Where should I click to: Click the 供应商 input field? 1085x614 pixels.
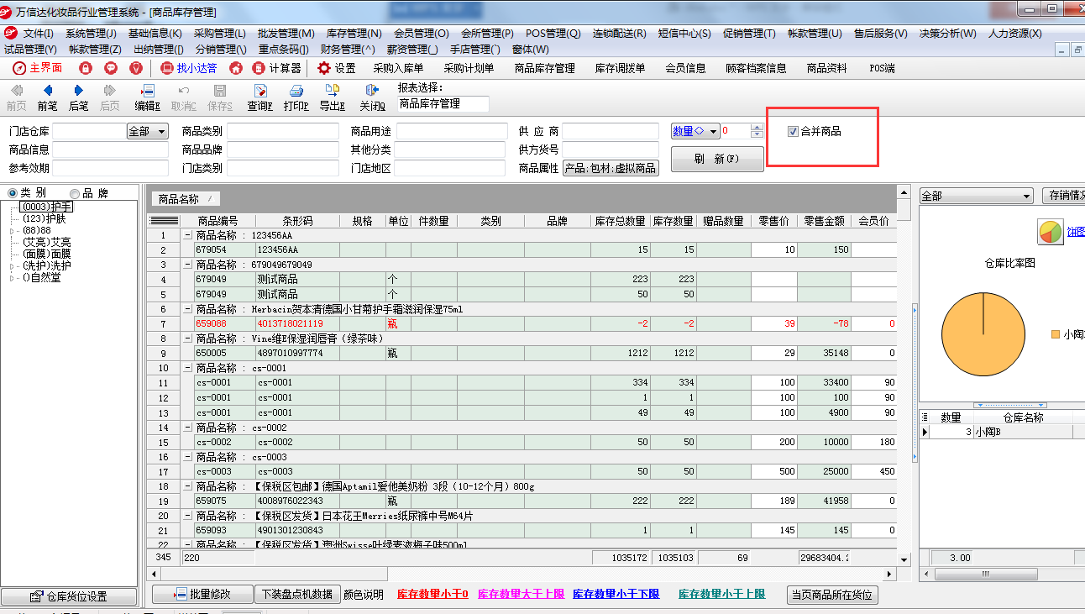tap(611, 131)
